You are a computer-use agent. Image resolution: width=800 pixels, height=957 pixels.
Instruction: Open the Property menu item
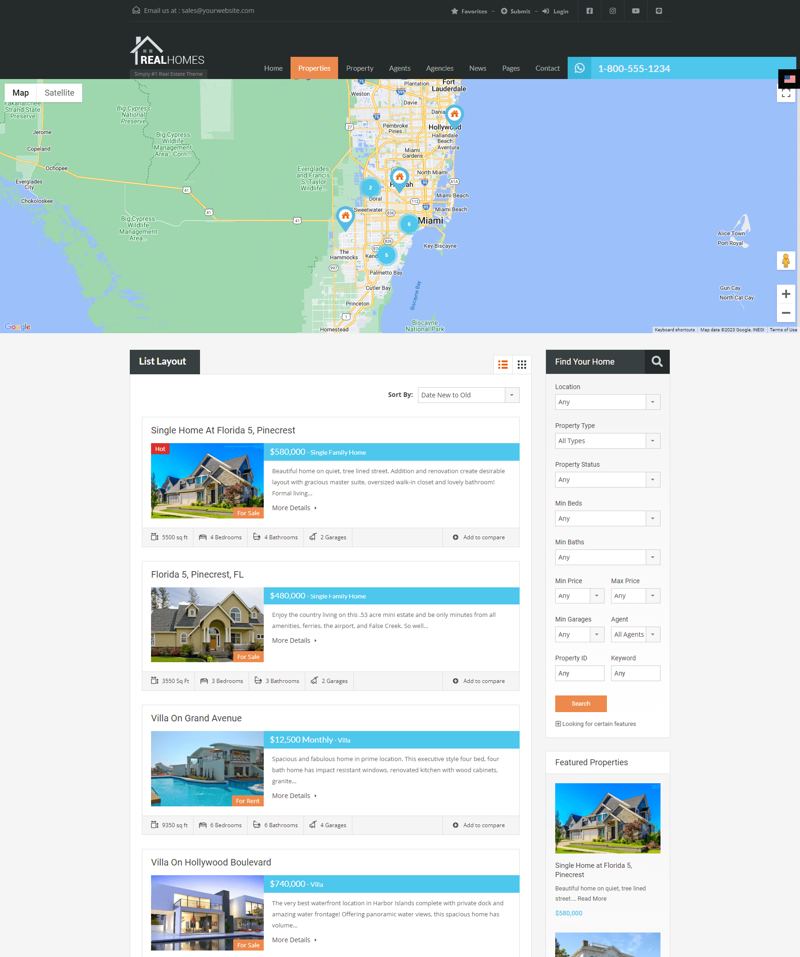point(360,68)
